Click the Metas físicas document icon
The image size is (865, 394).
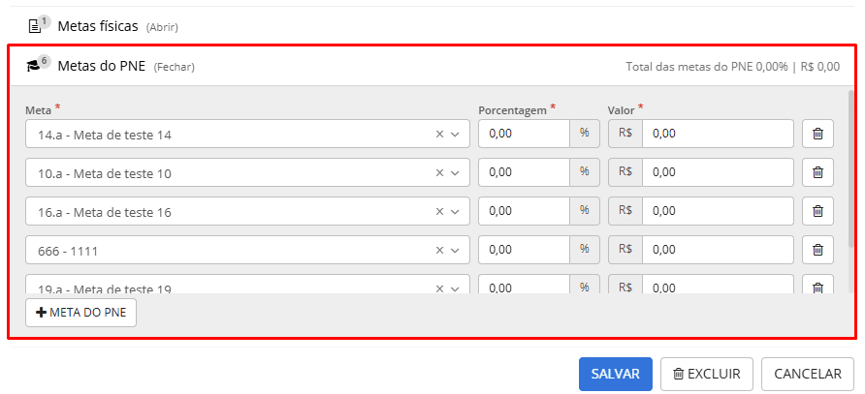pyautogui.click(x=34, y=26)
